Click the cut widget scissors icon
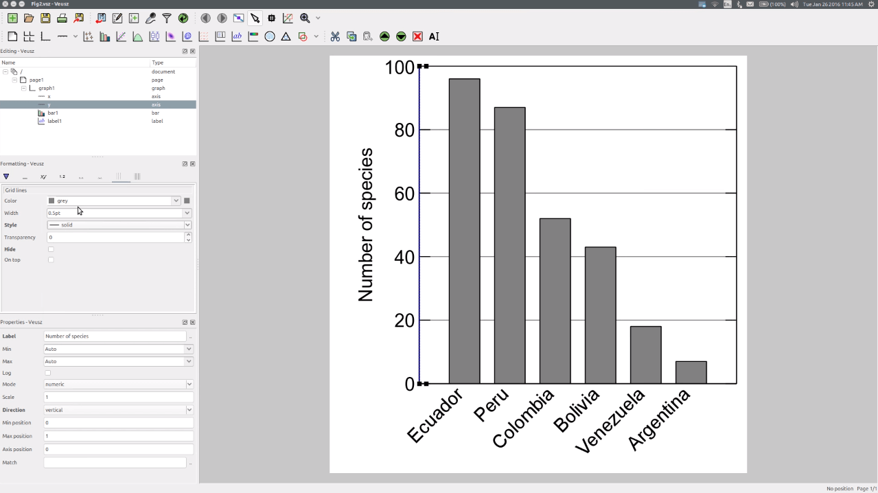878x493 pixels. (x=335, y=36)
